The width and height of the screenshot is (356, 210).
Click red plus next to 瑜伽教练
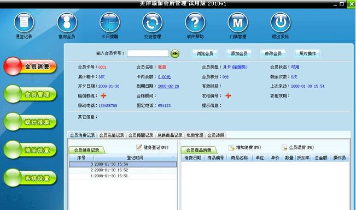pos(103,95)
